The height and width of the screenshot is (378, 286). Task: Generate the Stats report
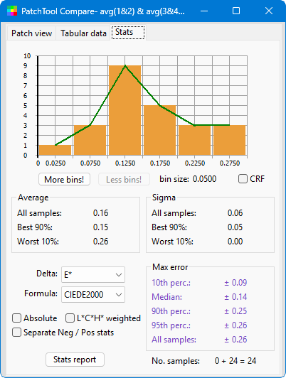pyautogui.click(x=75, y=360)
